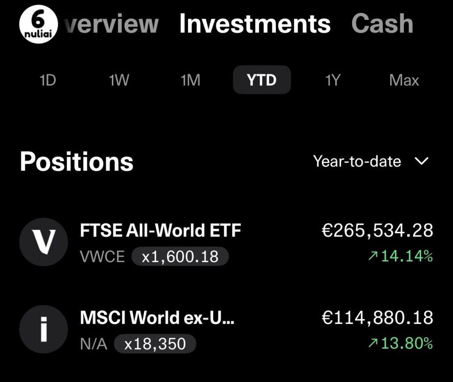
Task: Switch to the 1Y time range
Action: coord(333,80)
